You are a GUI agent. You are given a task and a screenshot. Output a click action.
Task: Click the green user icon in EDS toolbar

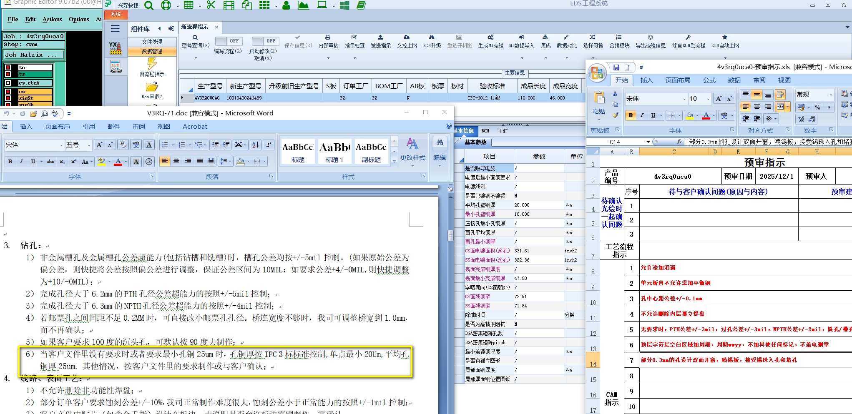pyautogui.click(x=286, y=5)
